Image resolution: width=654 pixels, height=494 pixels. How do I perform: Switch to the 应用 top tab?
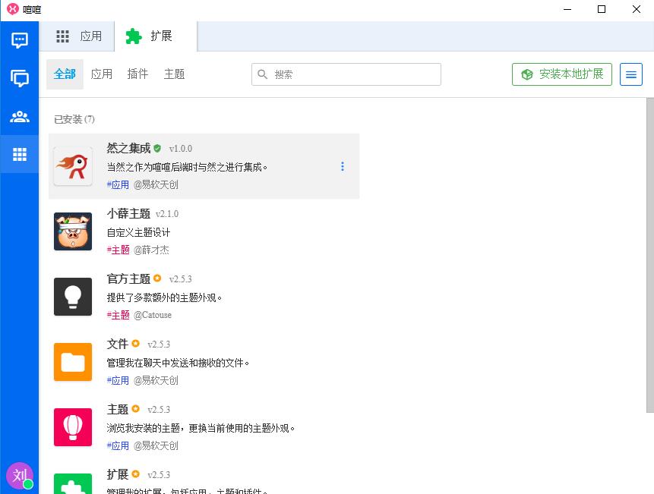[79, 36]
